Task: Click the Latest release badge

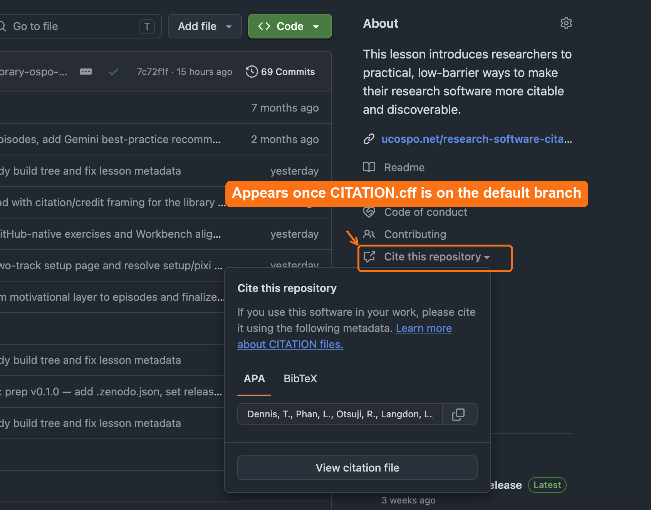Action: click(547, 485)
